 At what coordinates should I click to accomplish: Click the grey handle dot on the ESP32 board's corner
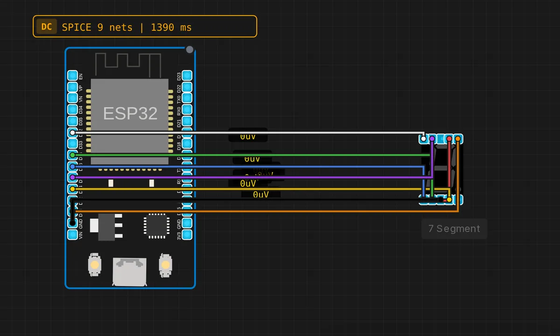189,49
